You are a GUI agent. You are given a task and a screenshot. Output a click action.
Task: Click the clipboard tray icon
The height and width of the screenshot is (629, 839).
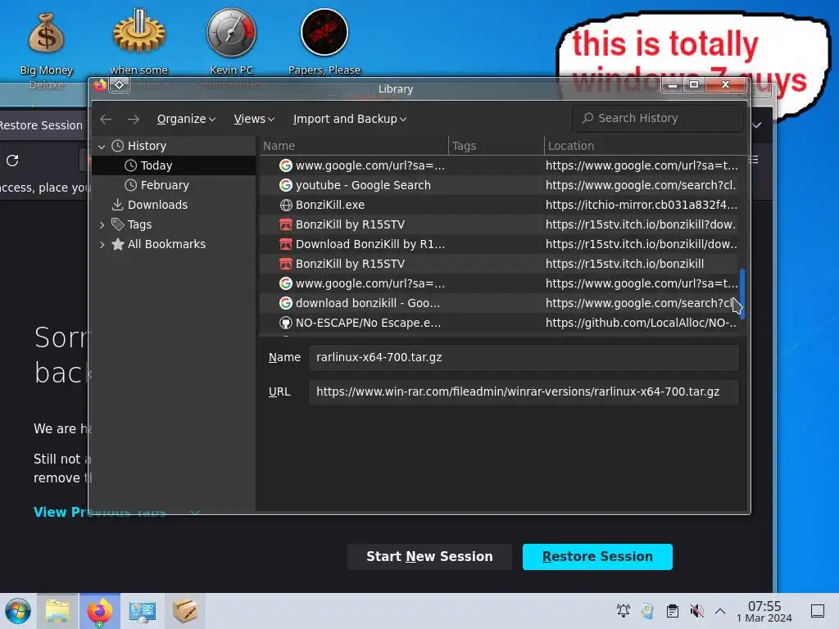673,611
